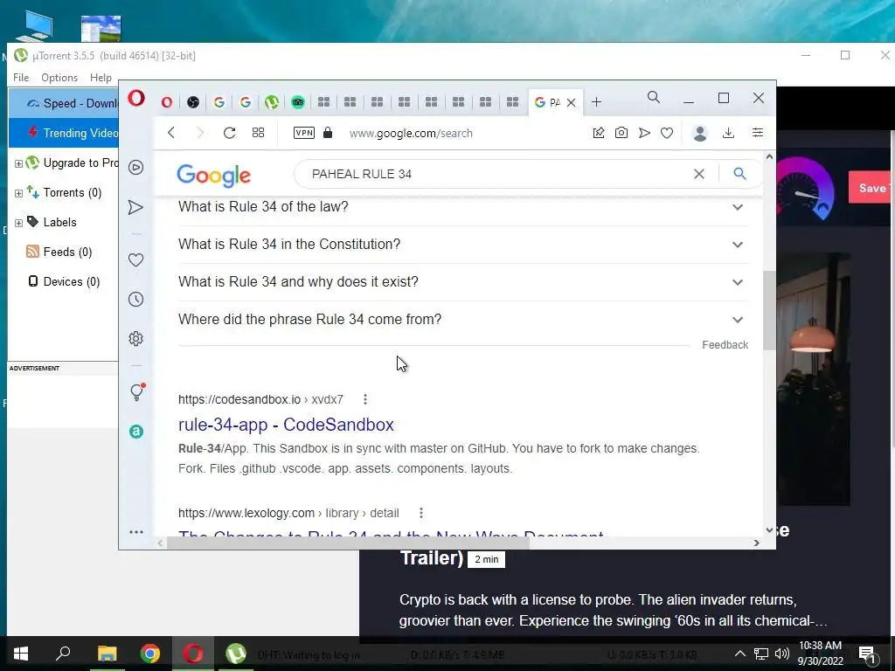Open File Explorer from taskbar
This screenshot has height=671, width=895.
[107, 654]
